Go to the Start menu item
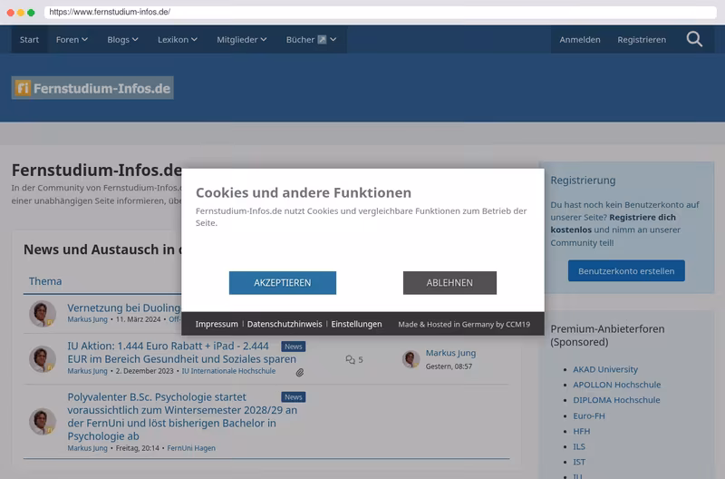The height and width of the screenshot is (479, 725). (29, 40)
